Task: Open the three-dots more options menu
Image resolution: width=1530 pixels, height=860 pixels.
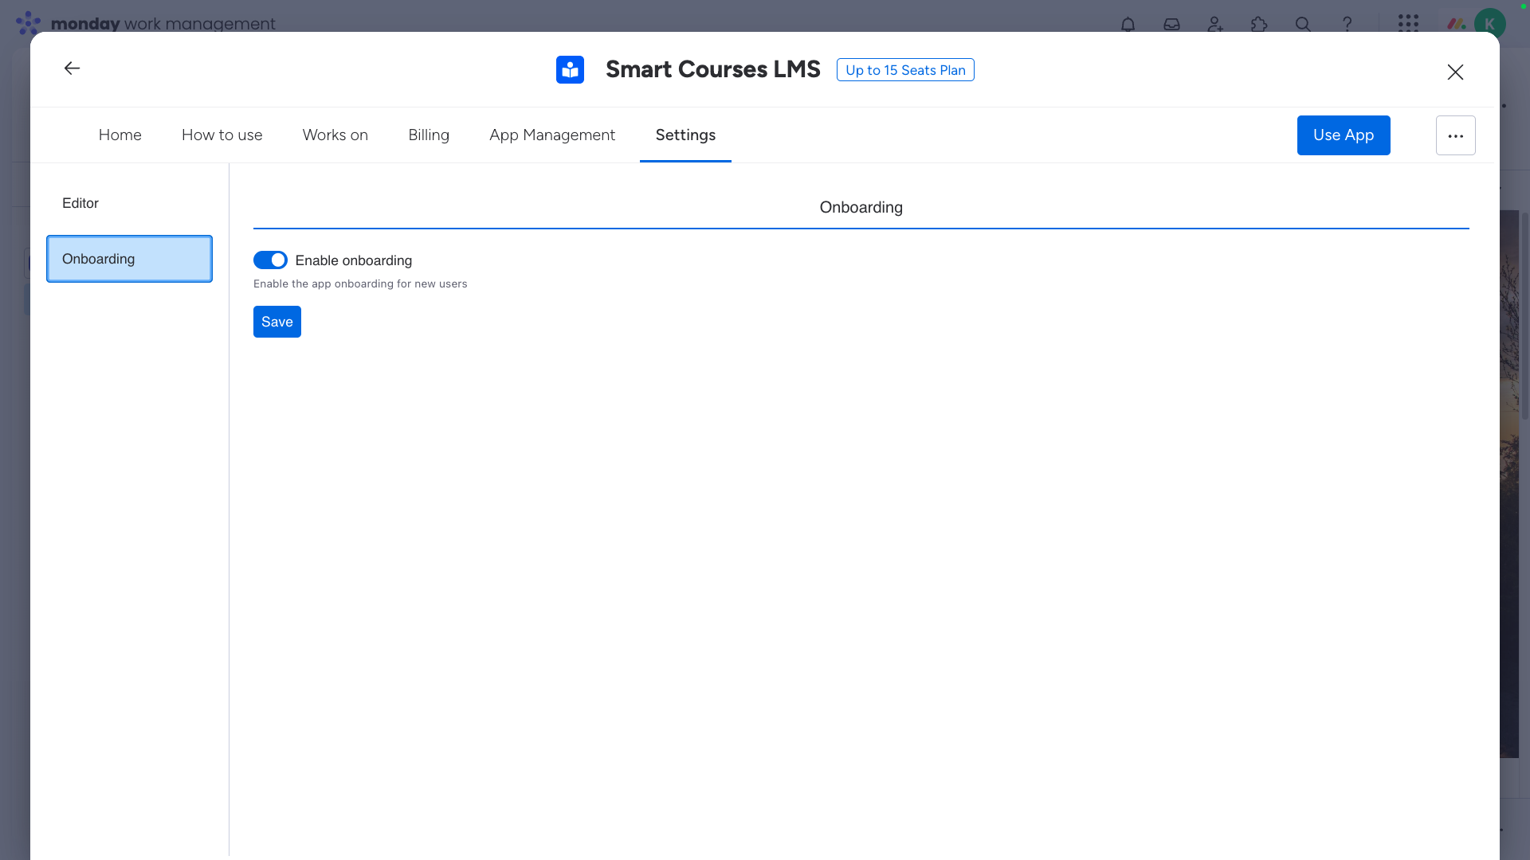Action: tap(1455, 135)
